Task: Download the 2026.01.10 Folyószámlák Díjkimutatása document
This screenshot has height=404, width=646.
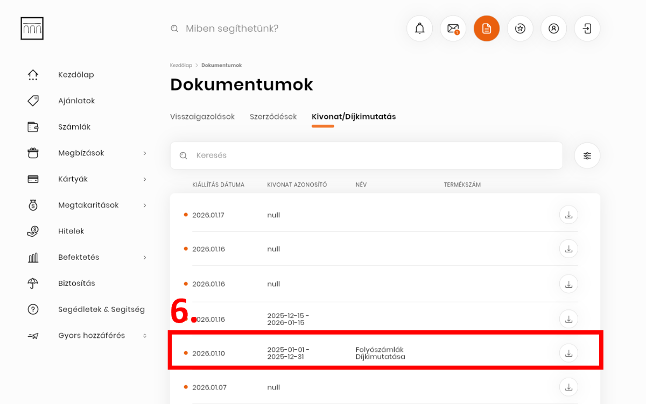Action: (x=568, y=353)
